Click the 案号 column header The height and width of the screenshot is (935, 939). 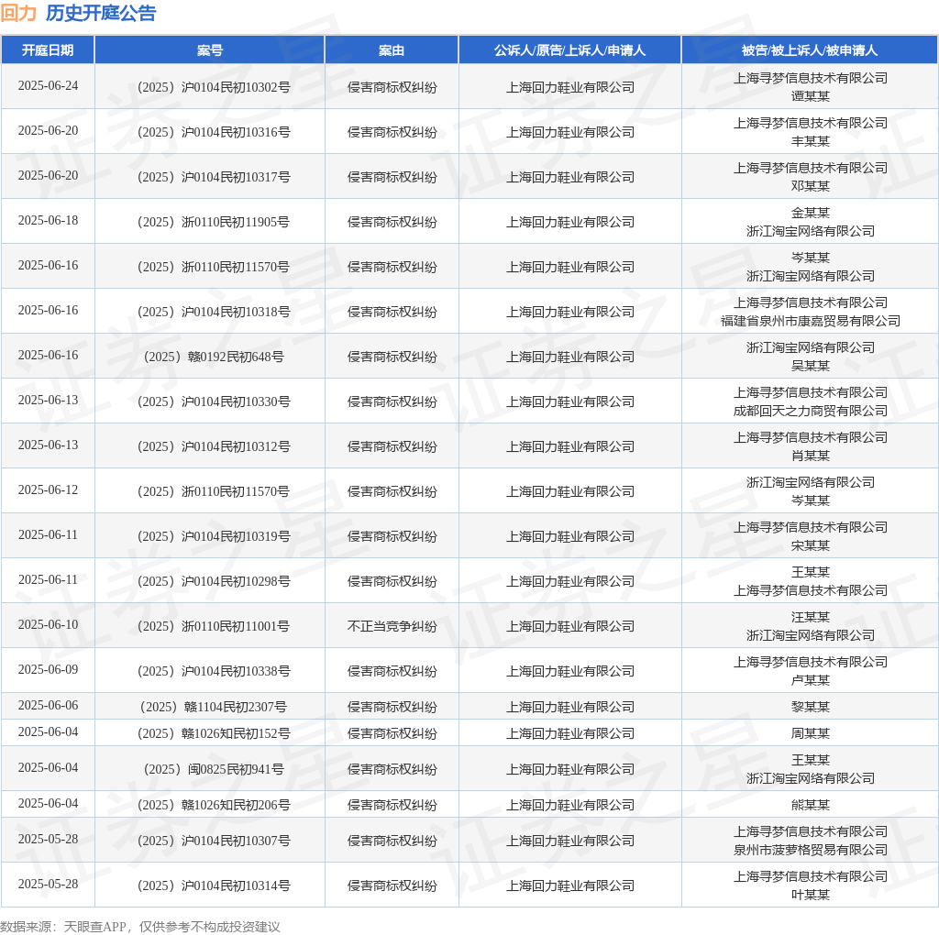(x=210, y=50)
